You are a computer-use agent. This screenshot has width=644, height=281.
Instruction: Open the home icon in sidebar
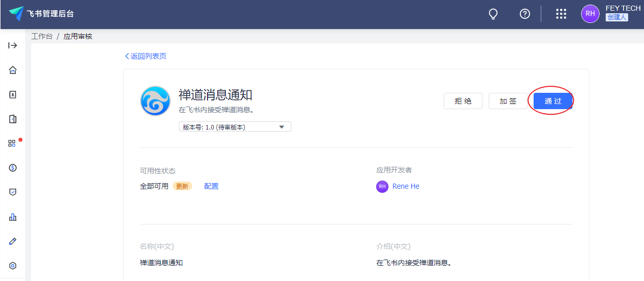tap(13, 70)
